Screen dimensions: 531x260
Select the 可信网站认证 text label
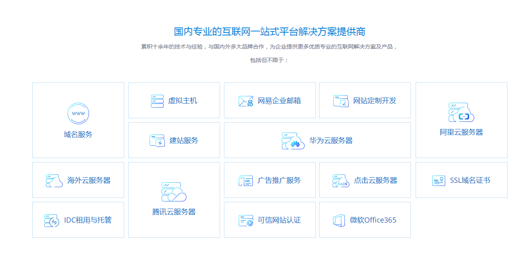[x=279, y=220]
